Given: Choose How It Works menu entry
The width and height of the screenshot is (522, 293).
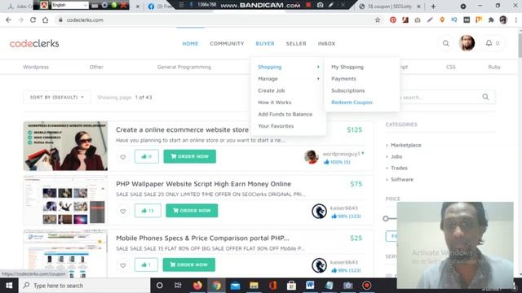Looking at the screenshot, I should 275,103.
